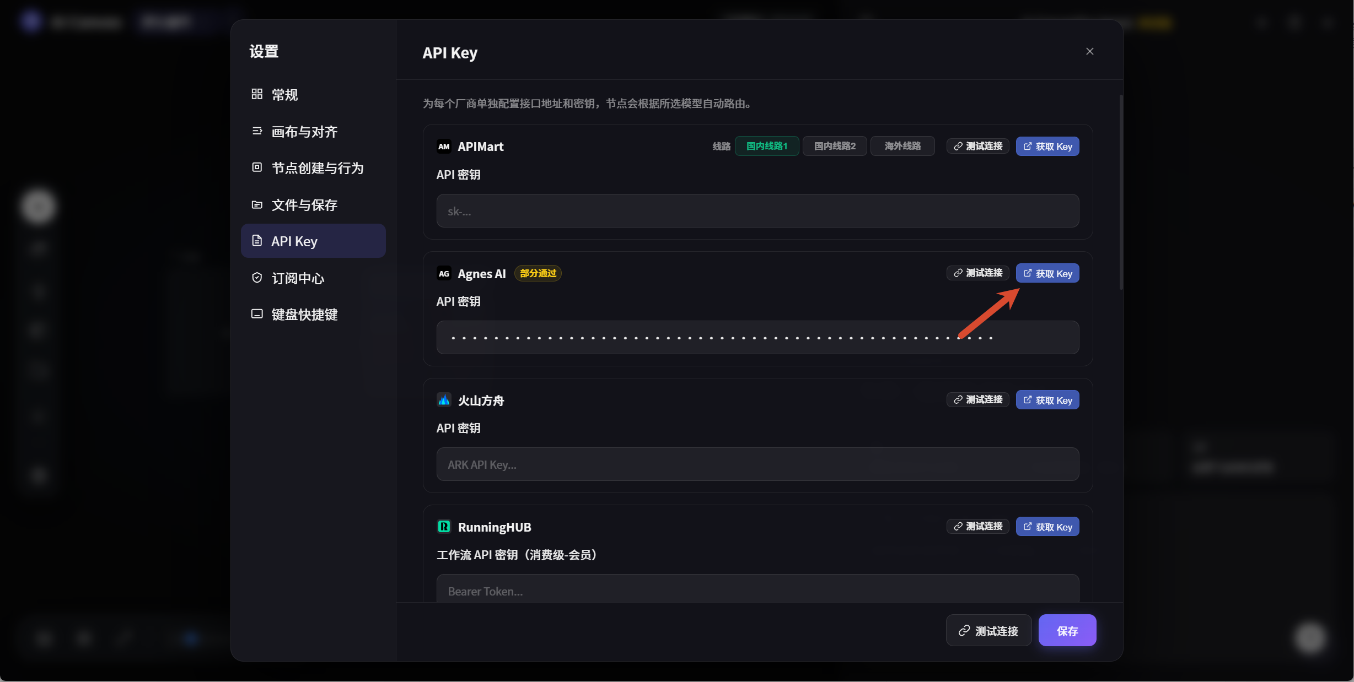Viewport: 1354px width, 682px height.
Task: Click the settings panel vertical scrollbar
Action: point(1121,193)
